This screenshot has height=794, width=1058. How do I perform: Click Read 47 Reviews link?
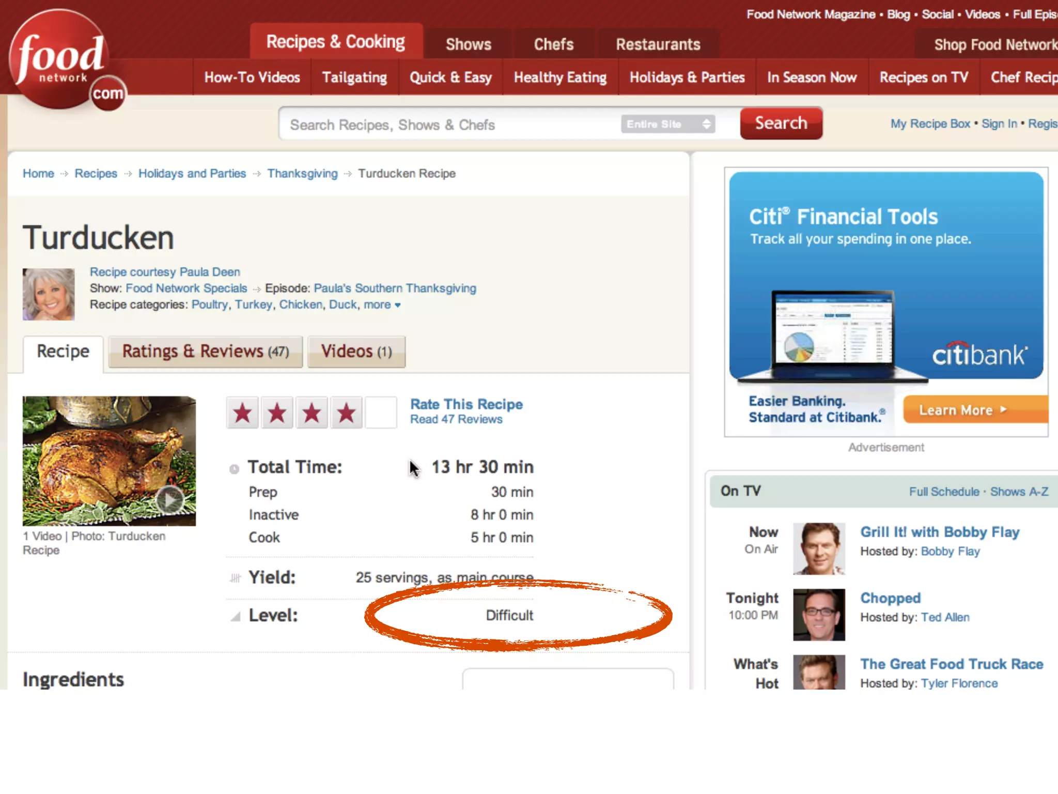[x=456, y=420]
